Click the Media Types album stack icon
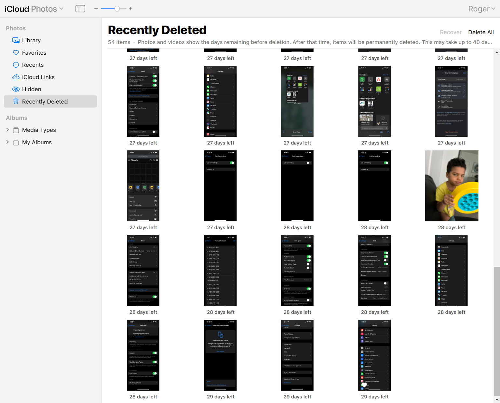Screen dimensions: 500x403 click(x=16, y=130)
